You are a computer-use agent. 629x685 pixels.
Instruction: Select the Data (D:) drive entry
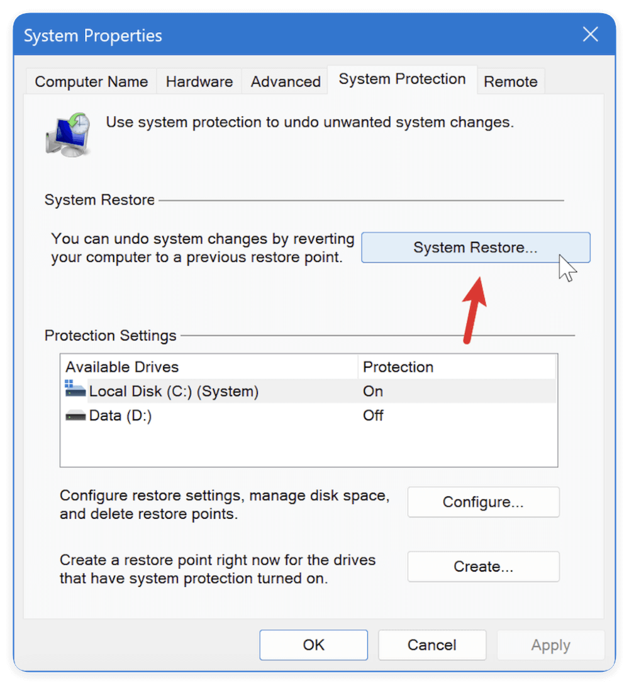click(145, 415)
